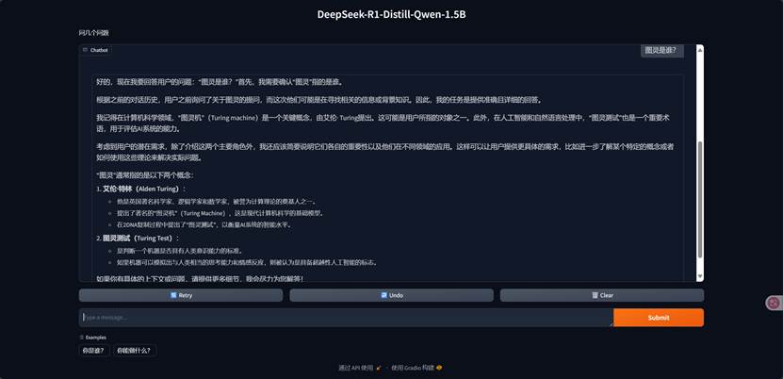Click the Undo button's icon
This screenshot has width=783, height=379.
(384, 295)
